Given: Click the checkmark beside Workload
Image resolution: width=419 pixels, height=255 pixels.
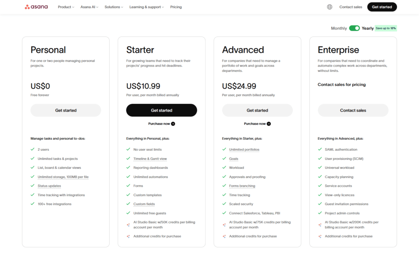Looking at the screenshot, I should point(224,168).
